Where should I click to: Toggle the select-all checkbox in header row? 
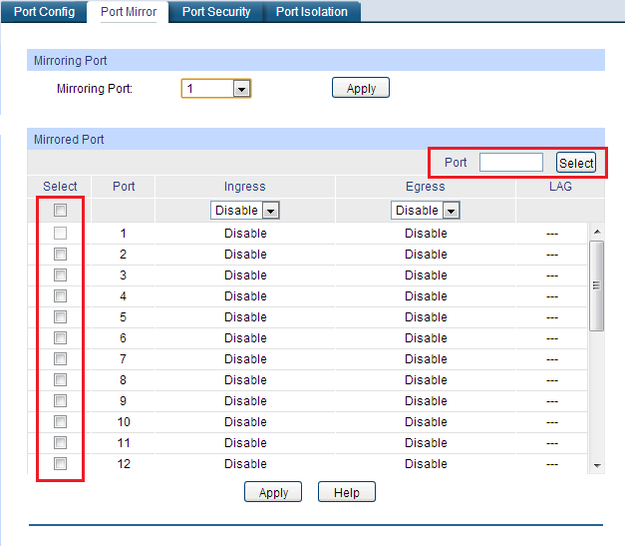(x=60, y=210)
